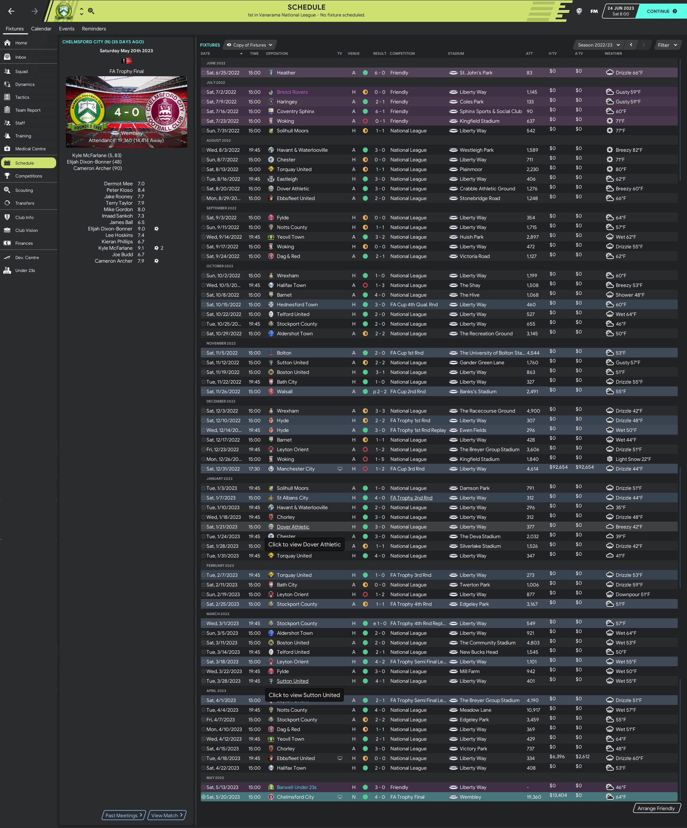
Task: Open the Season 2022/23 dropdown
Action: tap(599, 45)
